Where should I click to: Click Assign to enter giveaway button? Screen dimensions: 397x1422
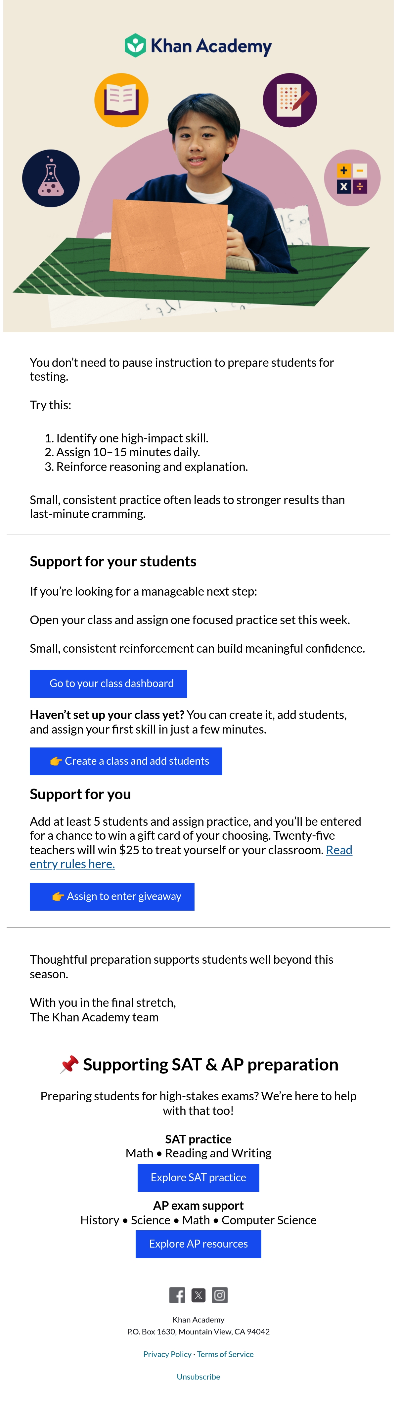112,896
